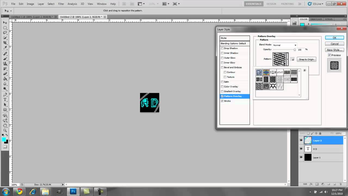Hide the H D text layer

pos(301,149)
